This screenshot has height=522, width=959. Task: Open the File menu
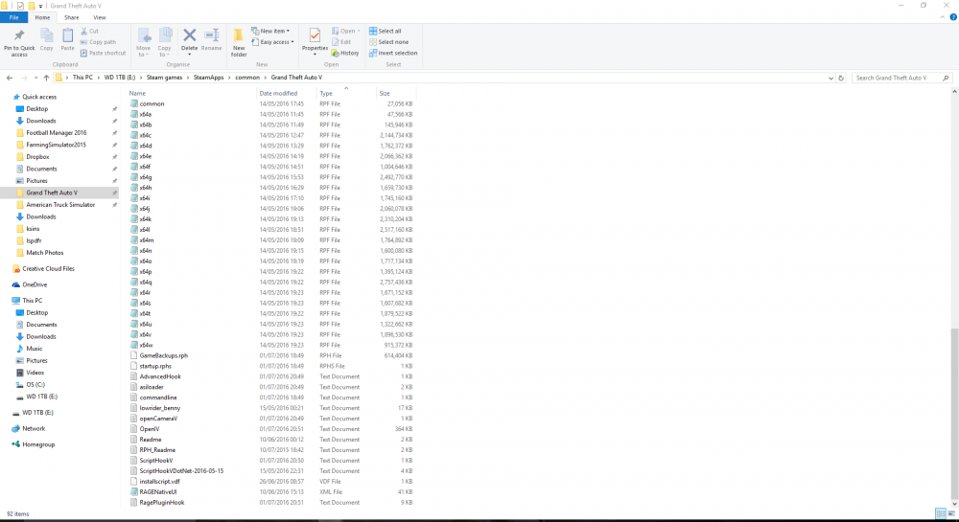coord(13,17)
